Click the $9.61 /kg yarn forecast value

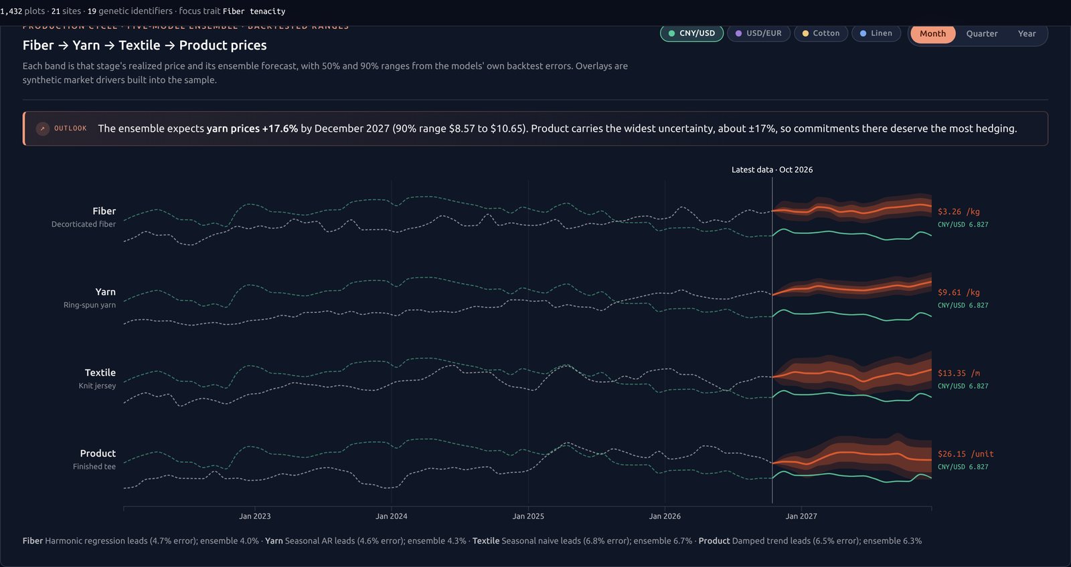(959, 293)
